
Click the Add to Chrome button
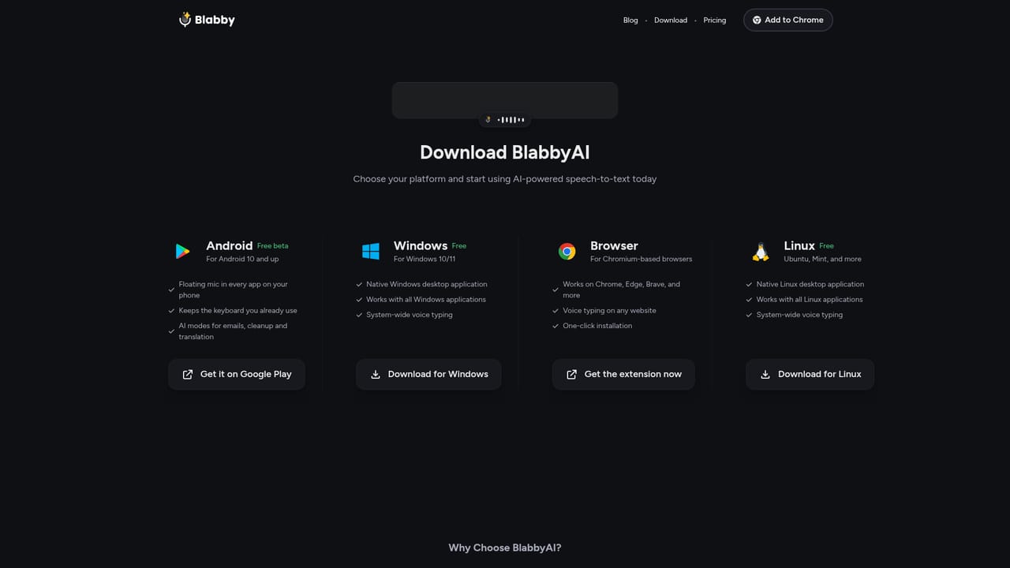pyautogui.click(x=787, y=20)
